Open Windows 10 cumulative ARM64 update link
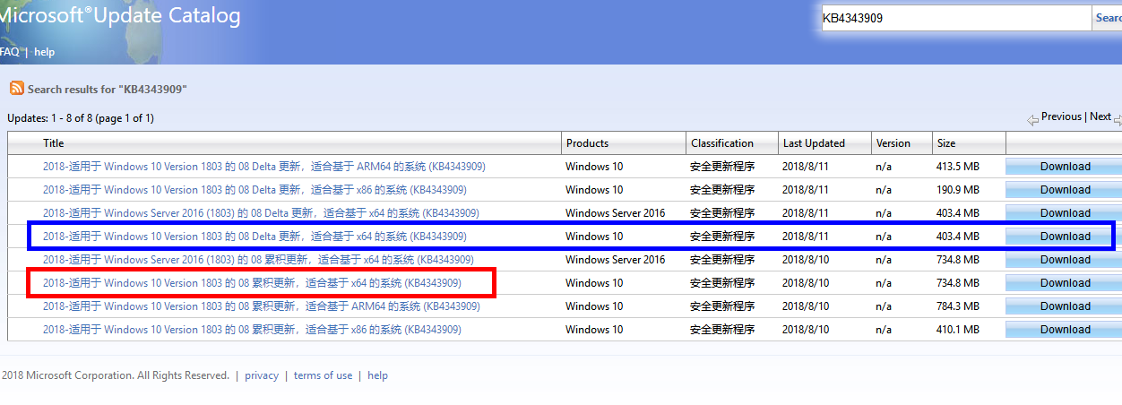This screenshot has height=405, width=1122. tap(262, 306)
